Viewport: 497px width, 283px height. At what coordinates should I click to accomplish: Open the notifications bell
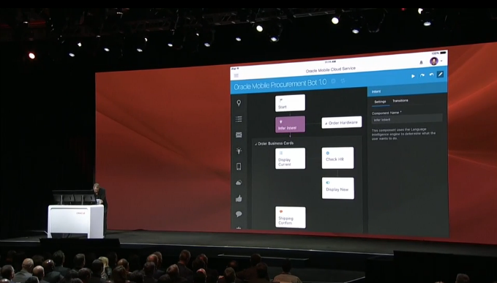coord(421,62)
